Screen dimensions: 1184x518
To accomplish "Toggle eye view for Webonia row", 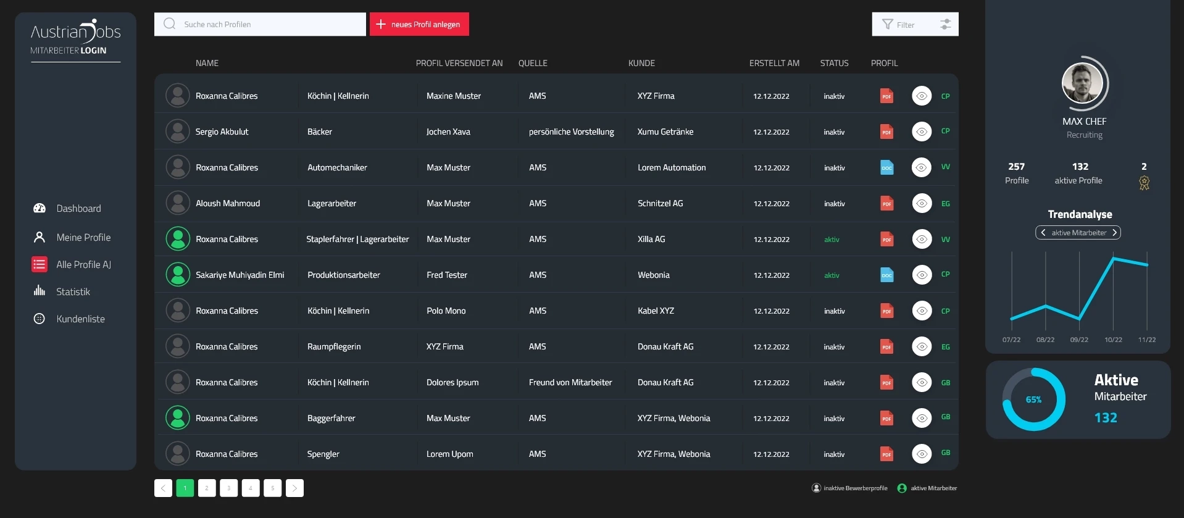I will coord(922,275).
